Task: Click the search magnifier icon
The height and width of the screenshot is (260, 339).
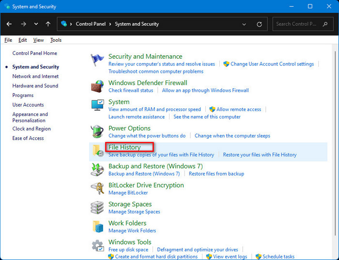Action: point(325,24)
